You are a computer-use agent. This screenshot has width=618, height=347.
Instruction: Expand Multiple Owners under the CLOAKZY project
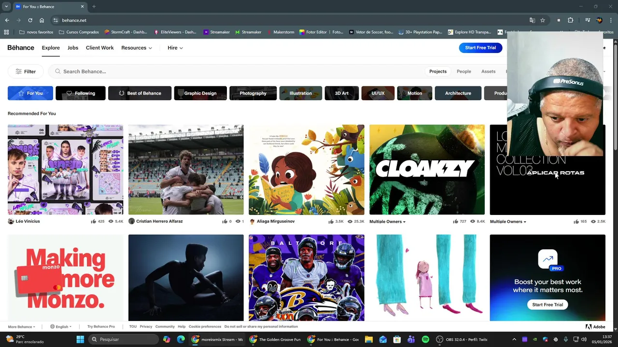pos(387,222)
